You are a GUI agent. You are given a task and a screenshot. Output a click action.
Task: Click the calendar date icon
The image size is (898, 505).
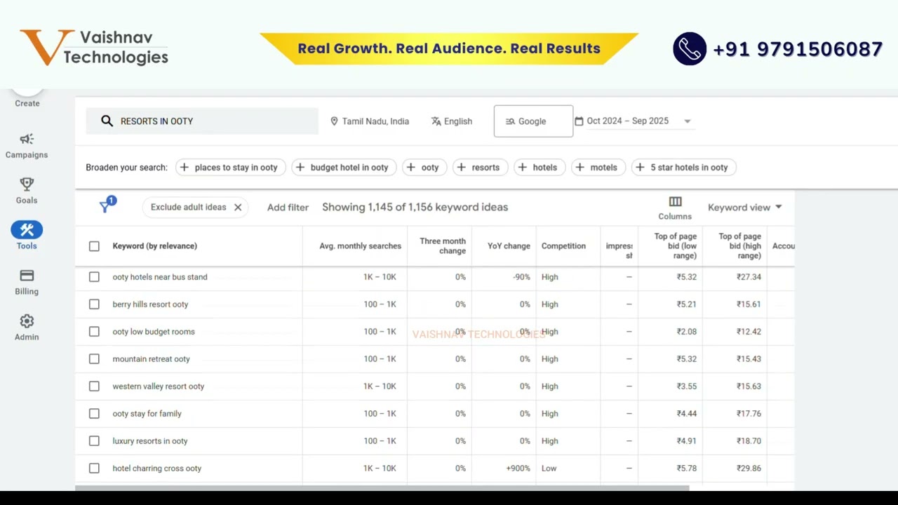tap(579, 121)
